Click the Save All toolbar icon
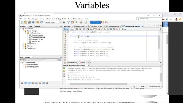This screenshot has height=103, width=183. [33, 22]
